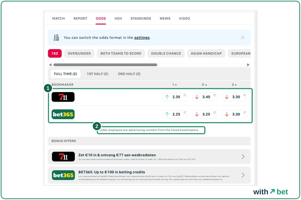
Task: Select BOTH TEAMS TO SCORE market
Action: point(121,53)
